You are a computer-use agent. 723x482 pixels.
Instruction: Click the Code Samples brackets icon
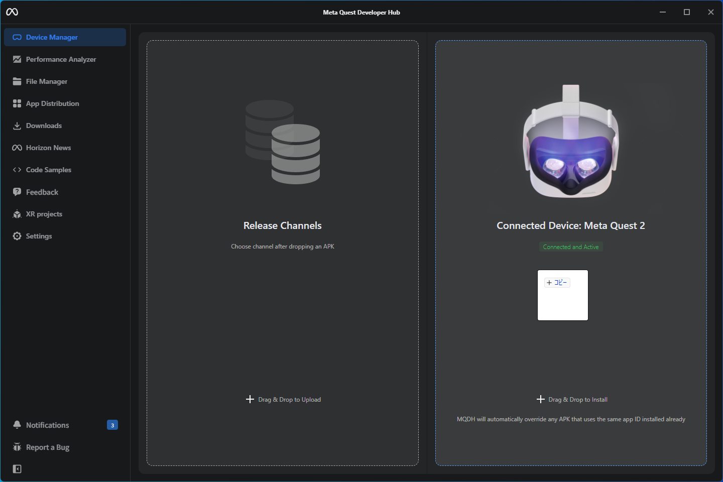point(17,170)
